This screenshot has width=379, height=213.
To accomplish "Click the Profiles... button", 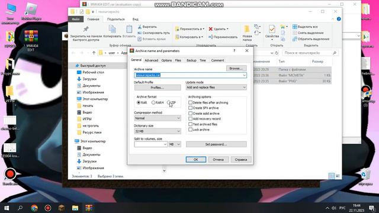I will pyautogui.click(x=158, y=88).
